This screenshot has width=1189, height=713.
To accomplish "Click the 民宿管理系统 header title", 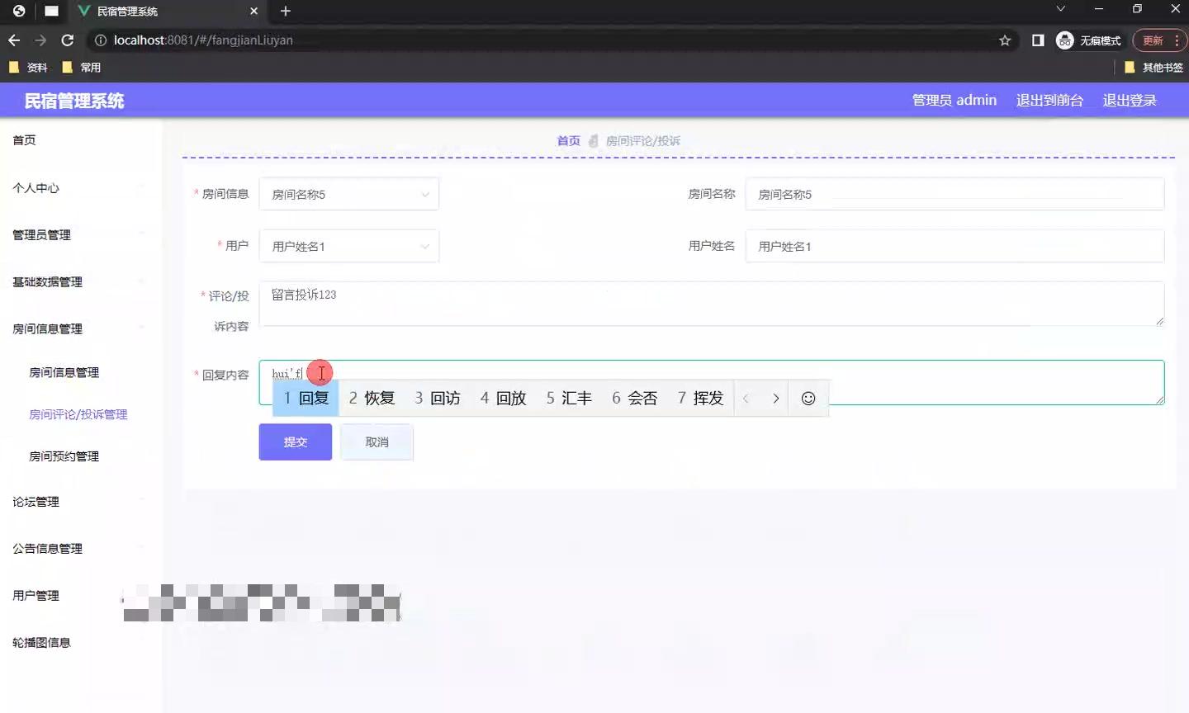I will pos(74,101).
